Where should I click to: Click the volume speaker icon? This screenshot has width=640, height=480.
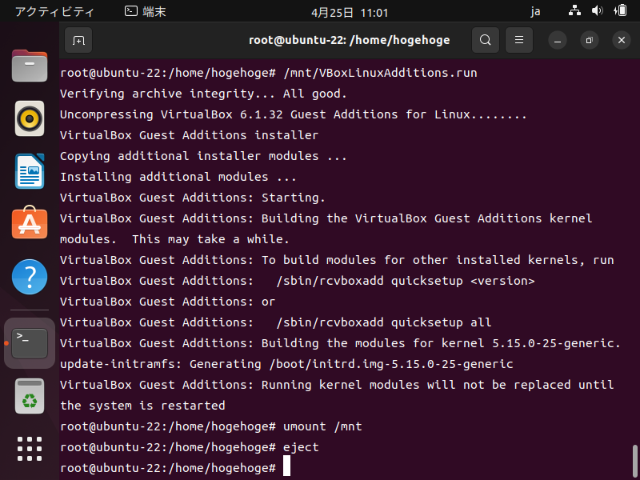[x=597, y=10]
